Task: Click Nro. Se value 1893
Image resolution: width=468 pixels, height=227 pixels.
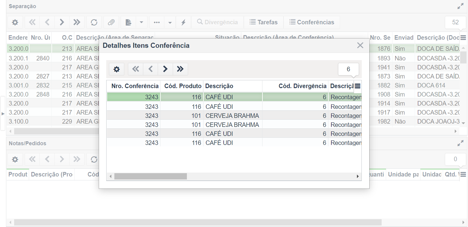Action: tap(381, 58)
